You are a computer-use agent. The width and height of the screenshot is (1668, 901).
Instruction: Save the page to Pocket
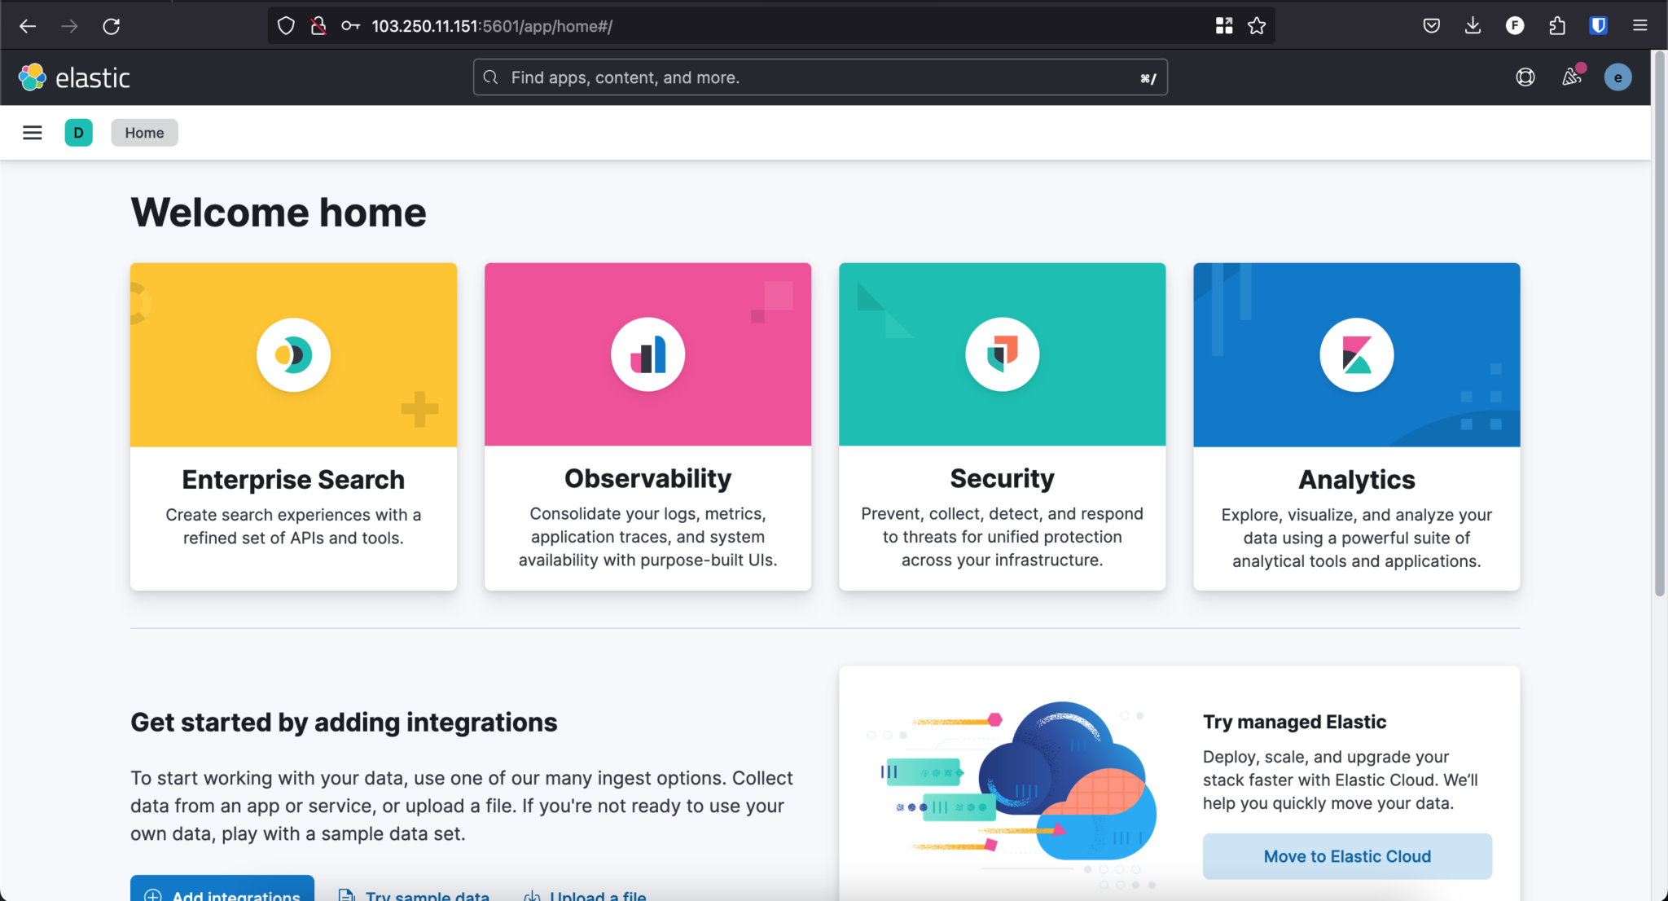1431,25
